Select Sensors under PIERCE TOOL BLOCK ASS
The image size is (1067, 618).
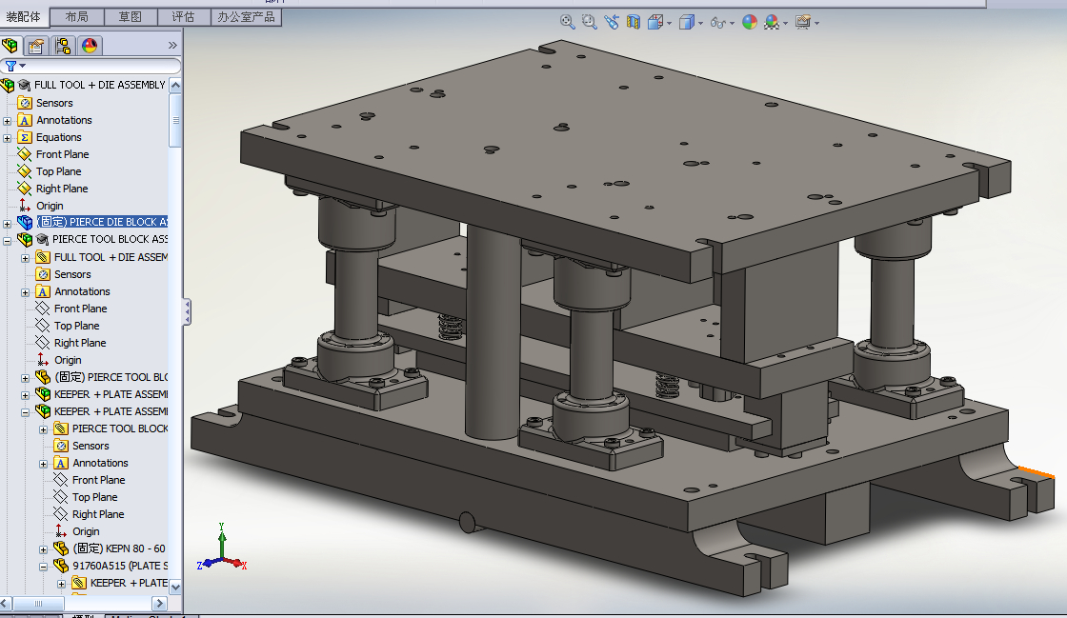(72, 274)
